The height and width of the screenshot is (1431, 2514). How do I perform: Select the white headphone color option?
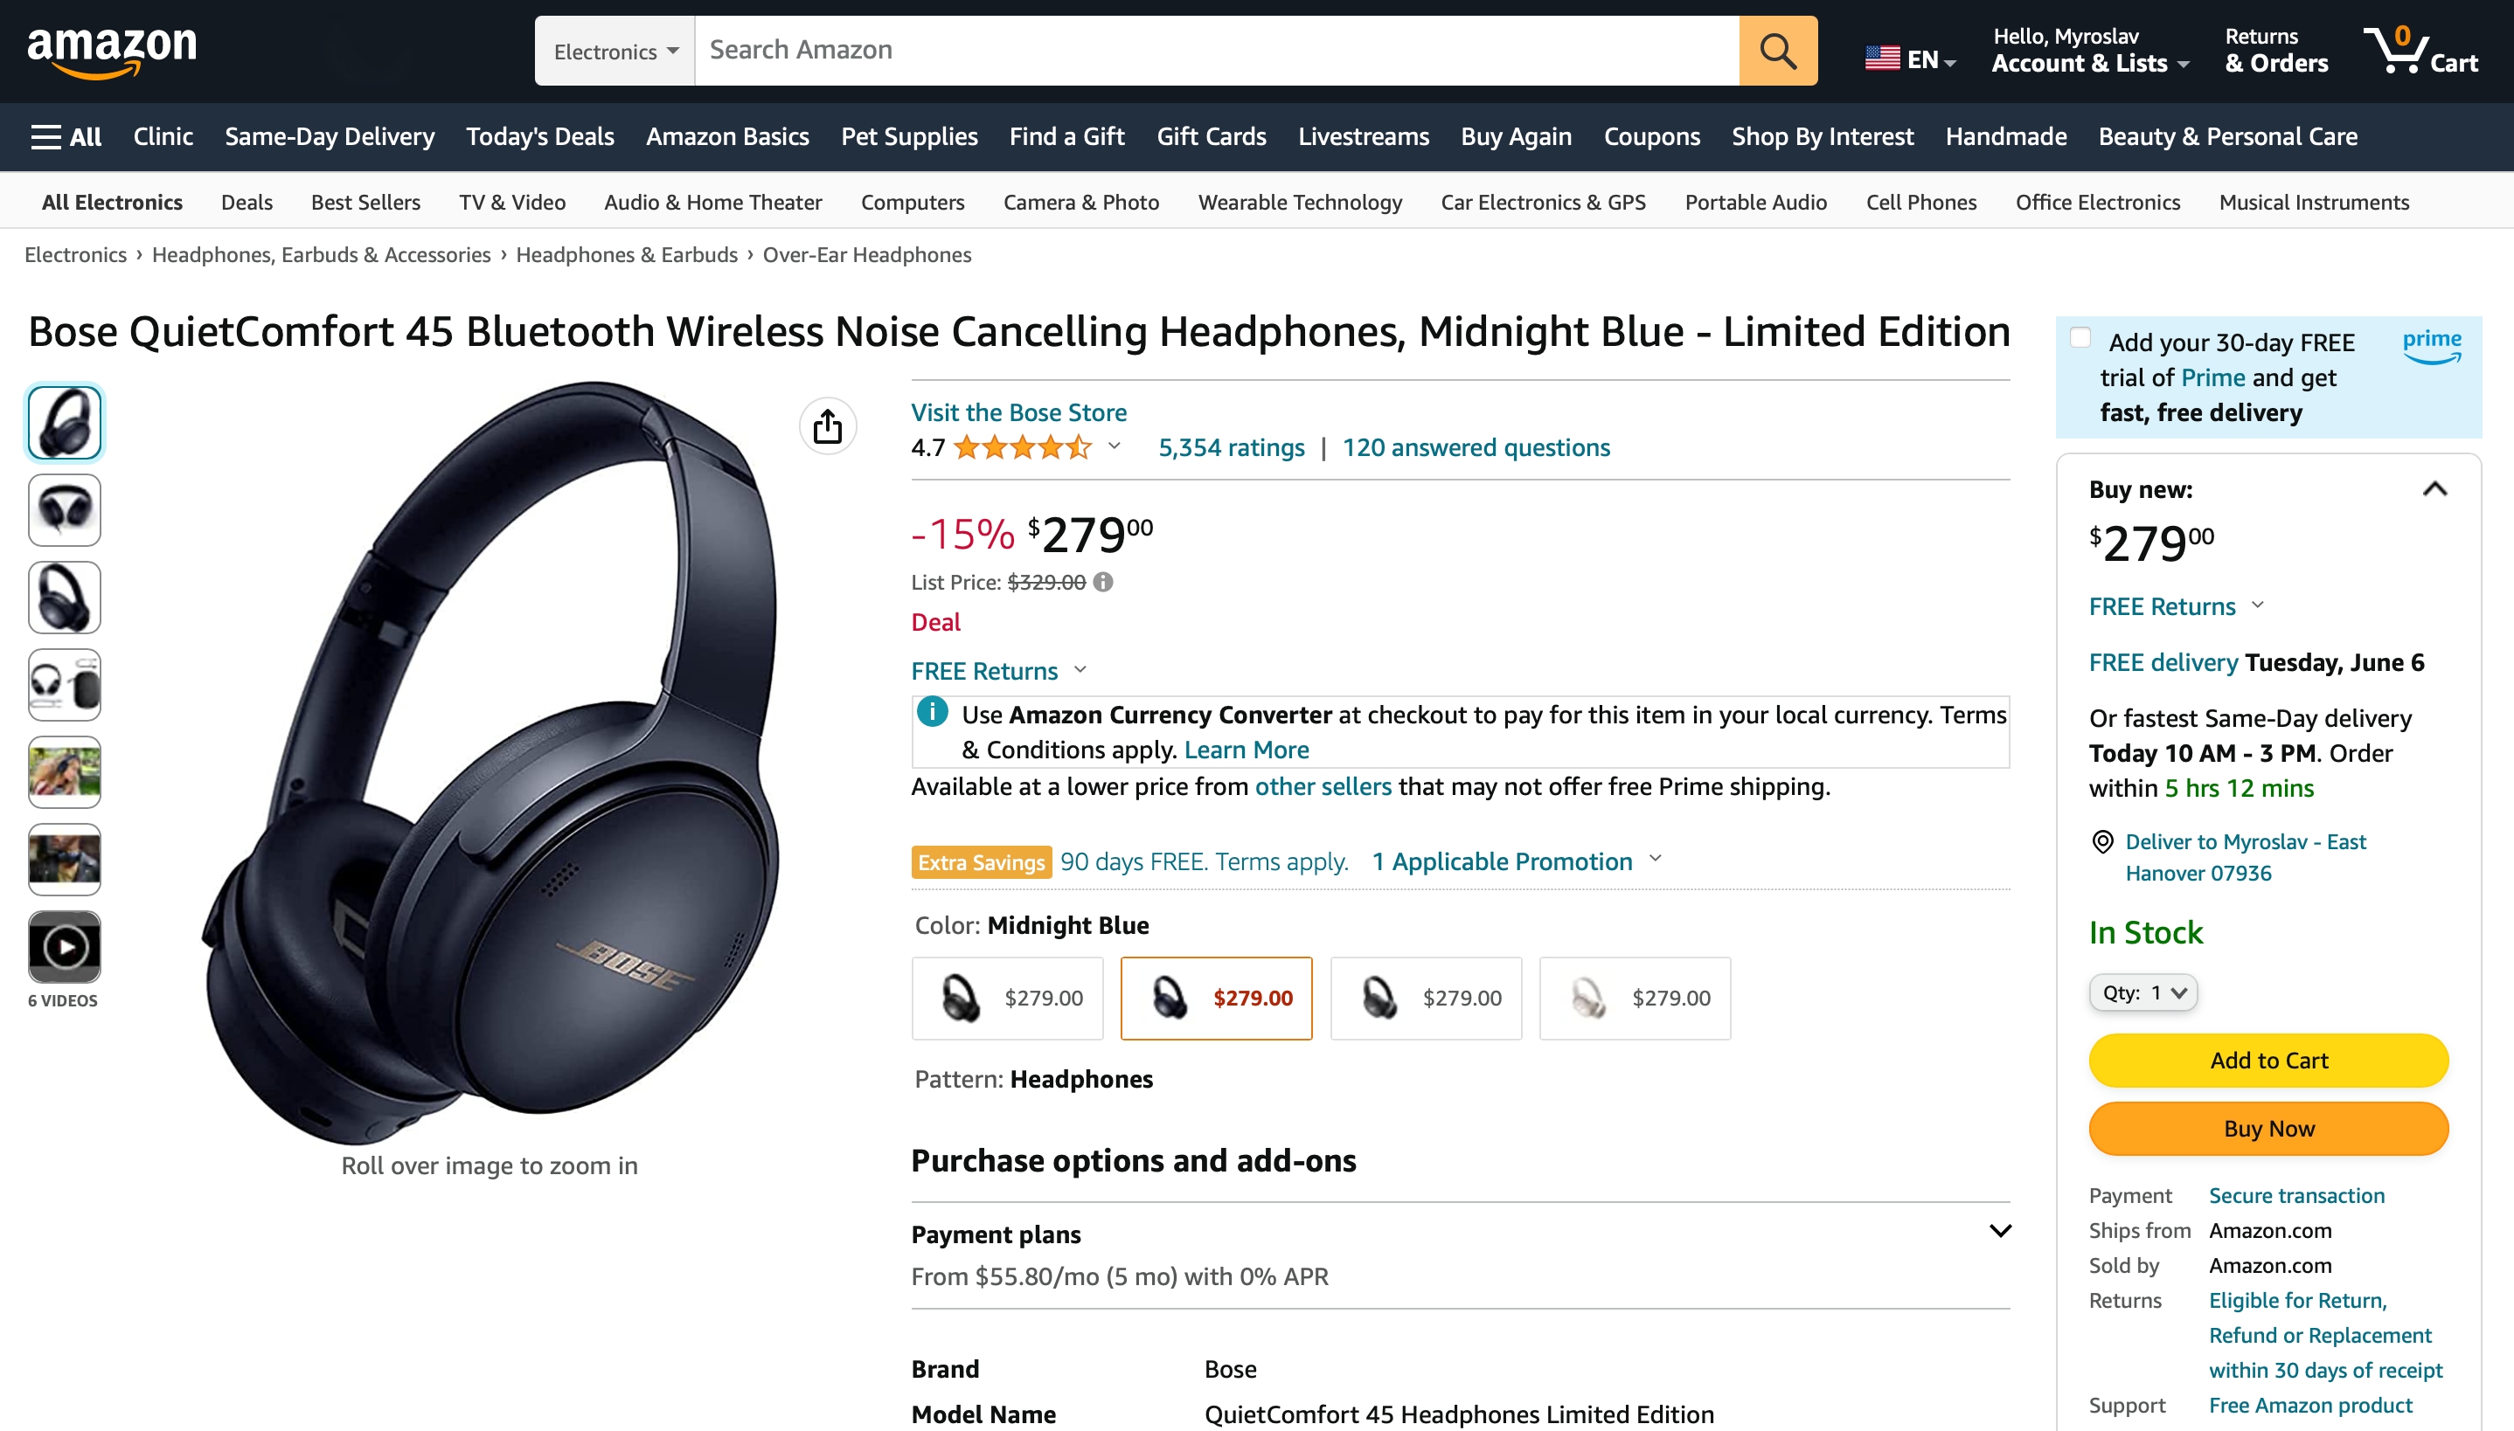tap(1634, 998)
